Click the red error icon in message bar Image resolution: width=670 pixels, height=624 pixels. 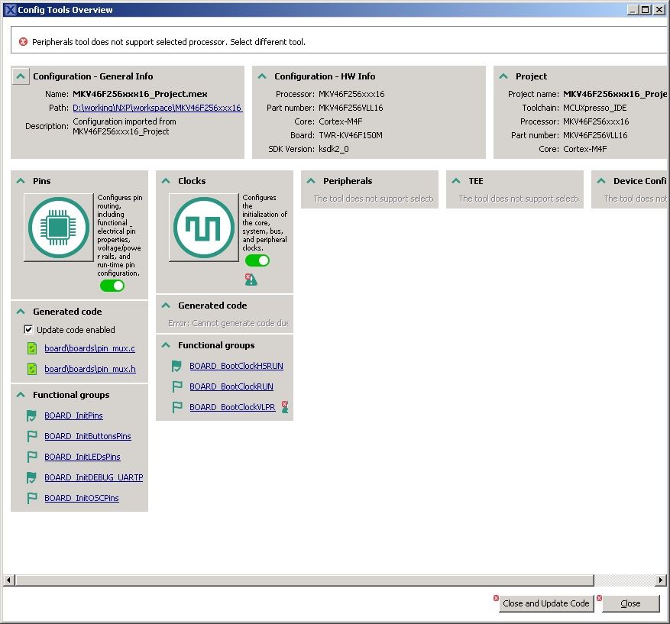[x=23, y=42]
